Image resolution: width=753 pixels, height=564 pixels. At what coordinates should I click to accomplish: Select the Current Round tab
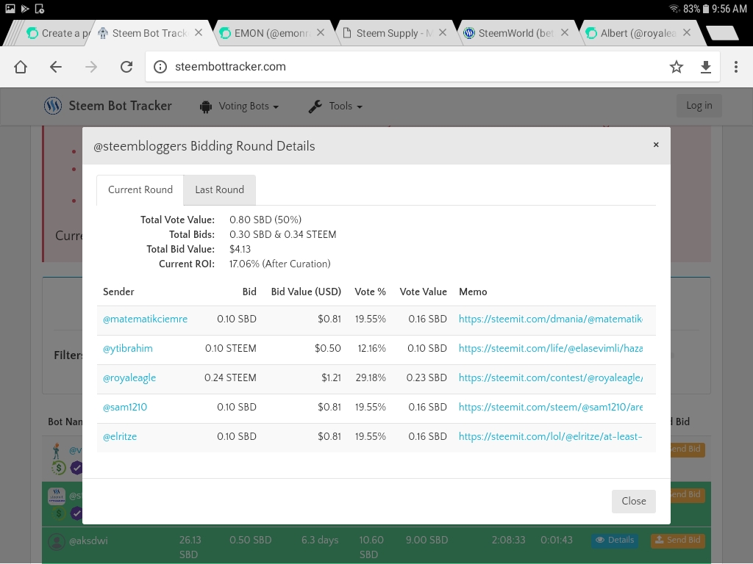[140, 190]
